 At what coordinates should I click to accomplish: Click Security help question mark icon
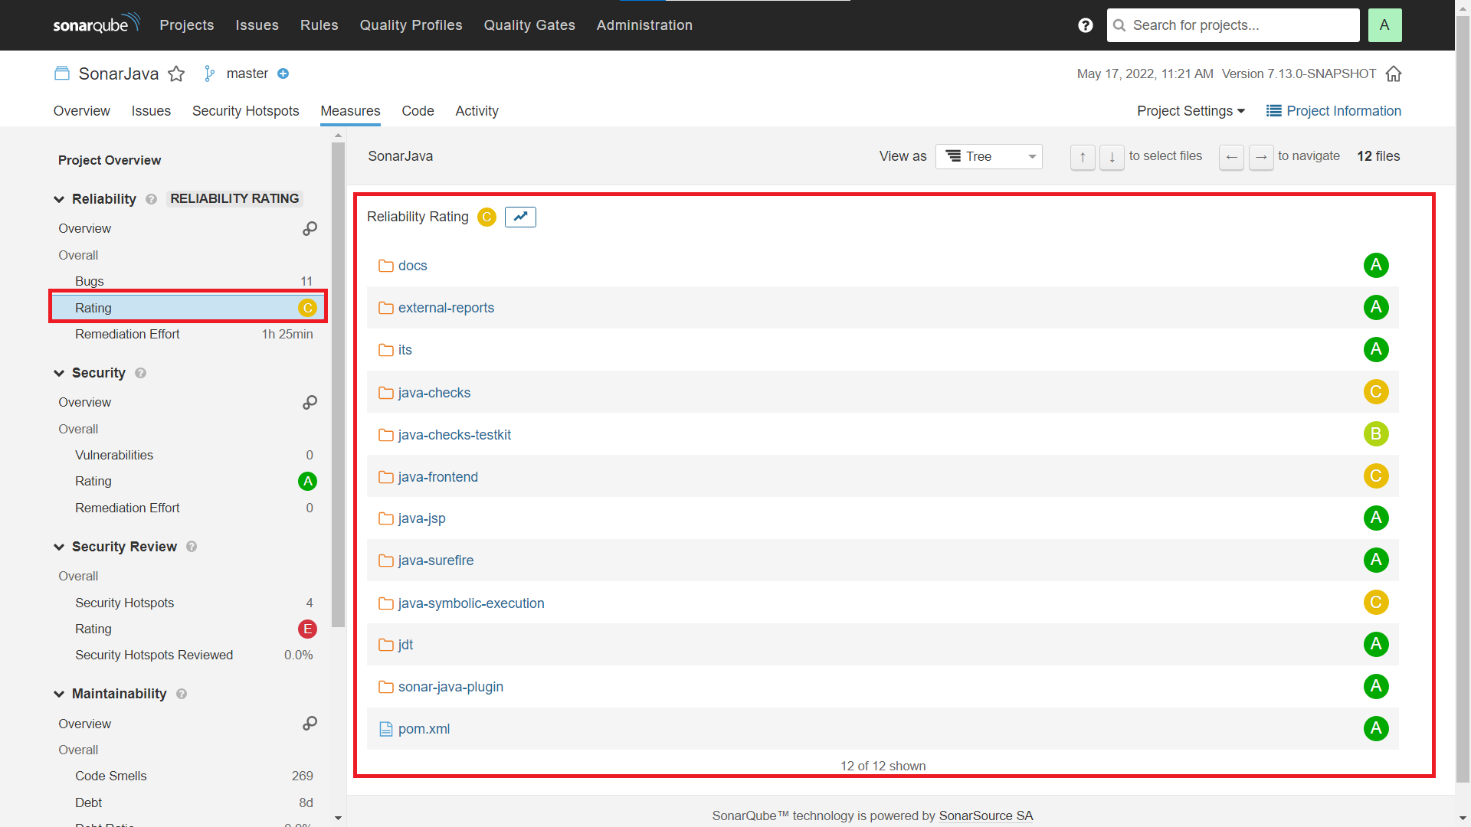click(140, 373)
